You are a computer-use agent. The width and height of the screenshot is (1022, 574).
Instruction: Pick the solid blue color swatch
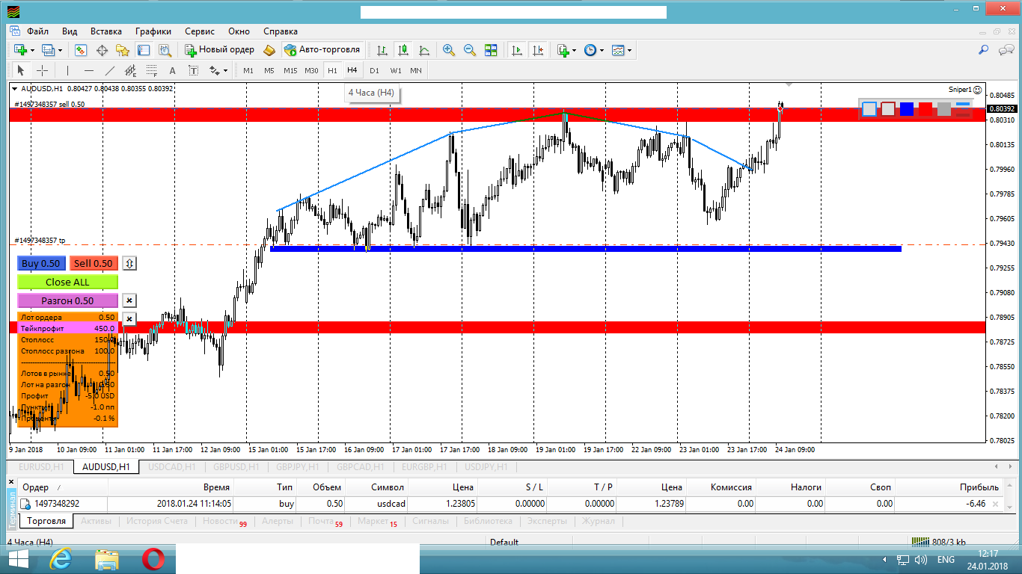(x=907, y=109)
